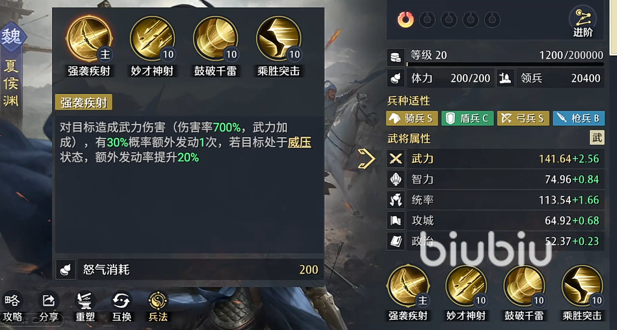Select the 强袭疾射 main skill icon in popup

89,39
